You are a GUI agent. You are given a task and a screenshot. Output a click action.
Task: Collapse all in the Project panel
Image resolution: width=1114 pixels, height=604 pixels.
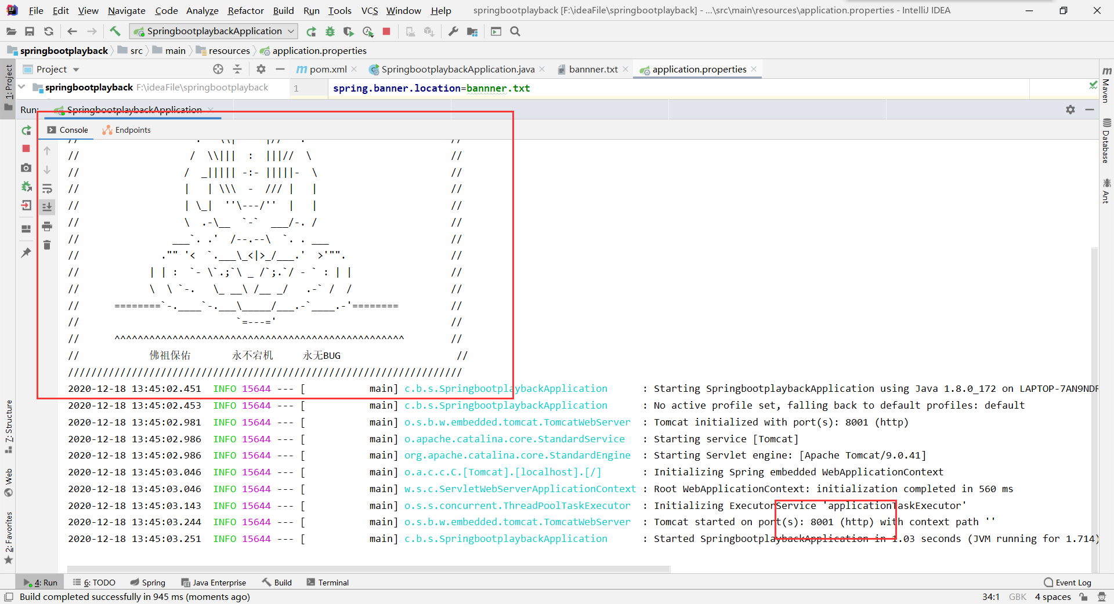tap(237, 69)
